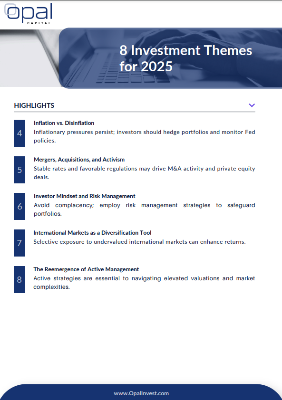Screen dimensions: 282x400
Task: Click the laptop keyboard banner image
Action: (x=141, y=58)
